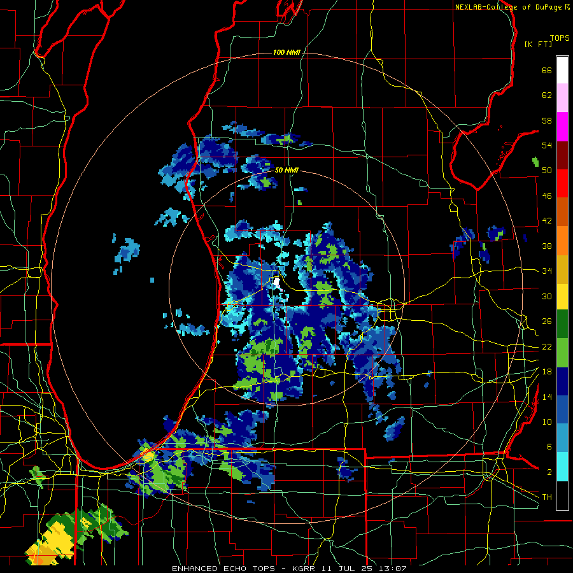The width and height of the screenshot is (573, 573).
Task: Click the ENHANCED ECHO TOPS product title
Action: (x=223, y=569)
